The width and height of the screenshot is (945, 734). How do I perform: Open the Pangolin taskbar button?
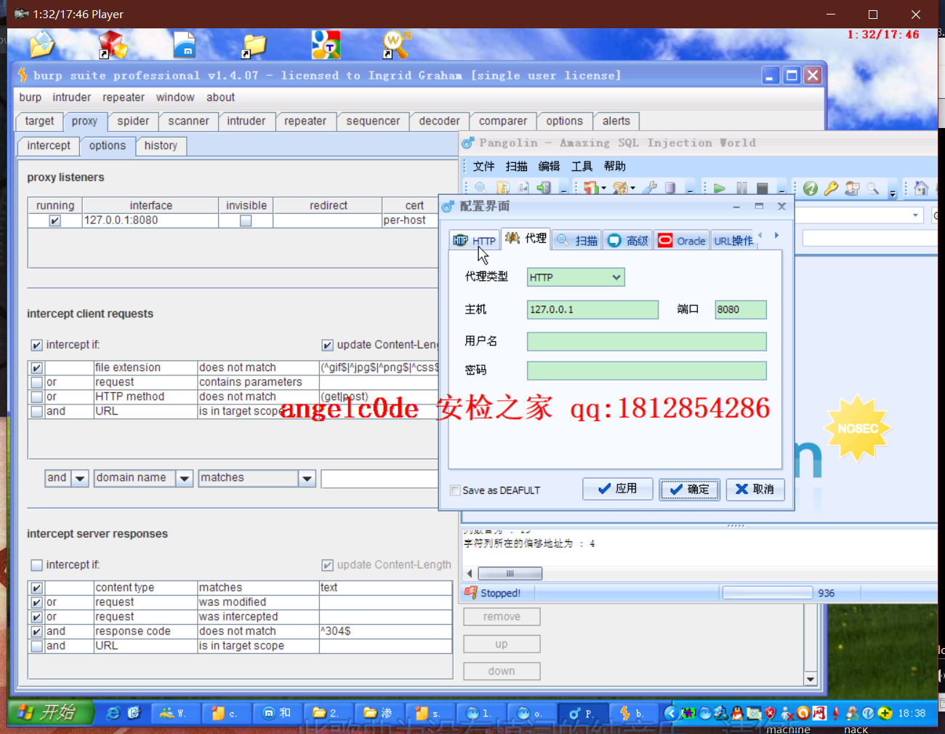click(585, 713)
